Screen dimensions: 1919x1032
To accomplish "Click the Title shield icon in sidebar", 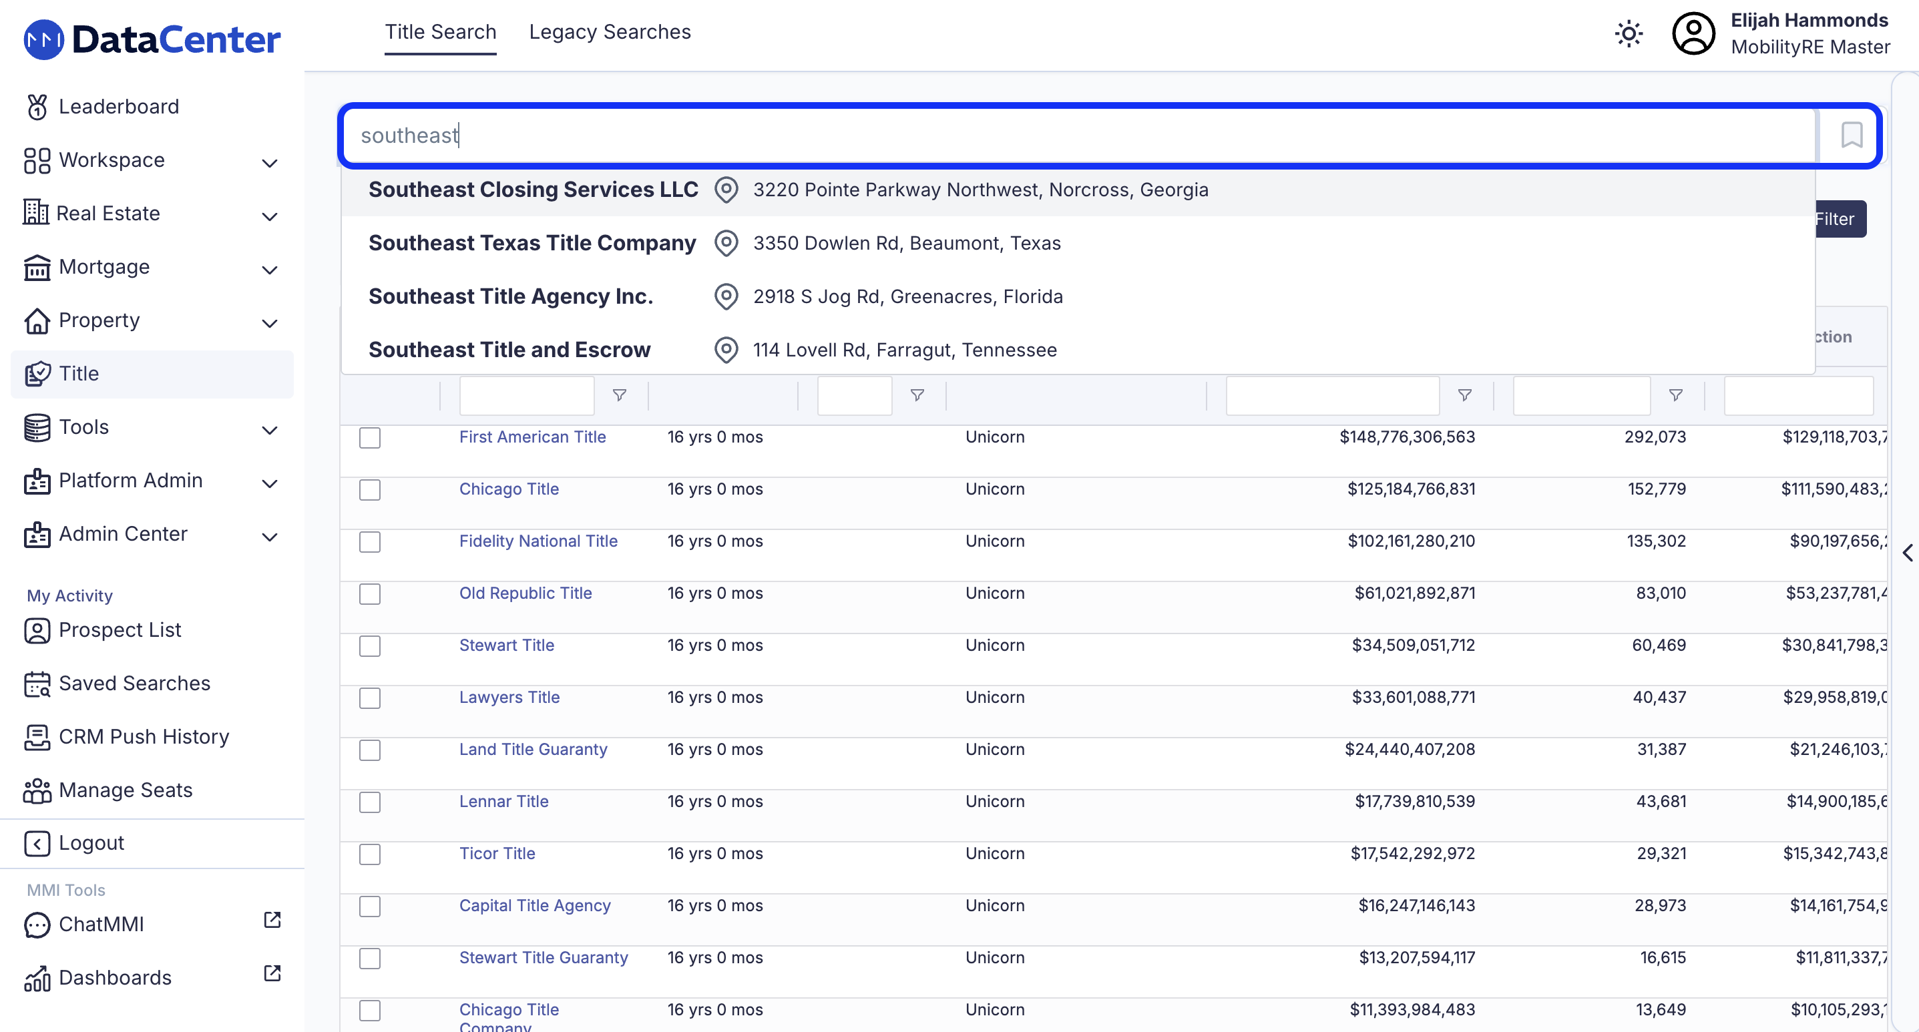I will coord(37,374).
